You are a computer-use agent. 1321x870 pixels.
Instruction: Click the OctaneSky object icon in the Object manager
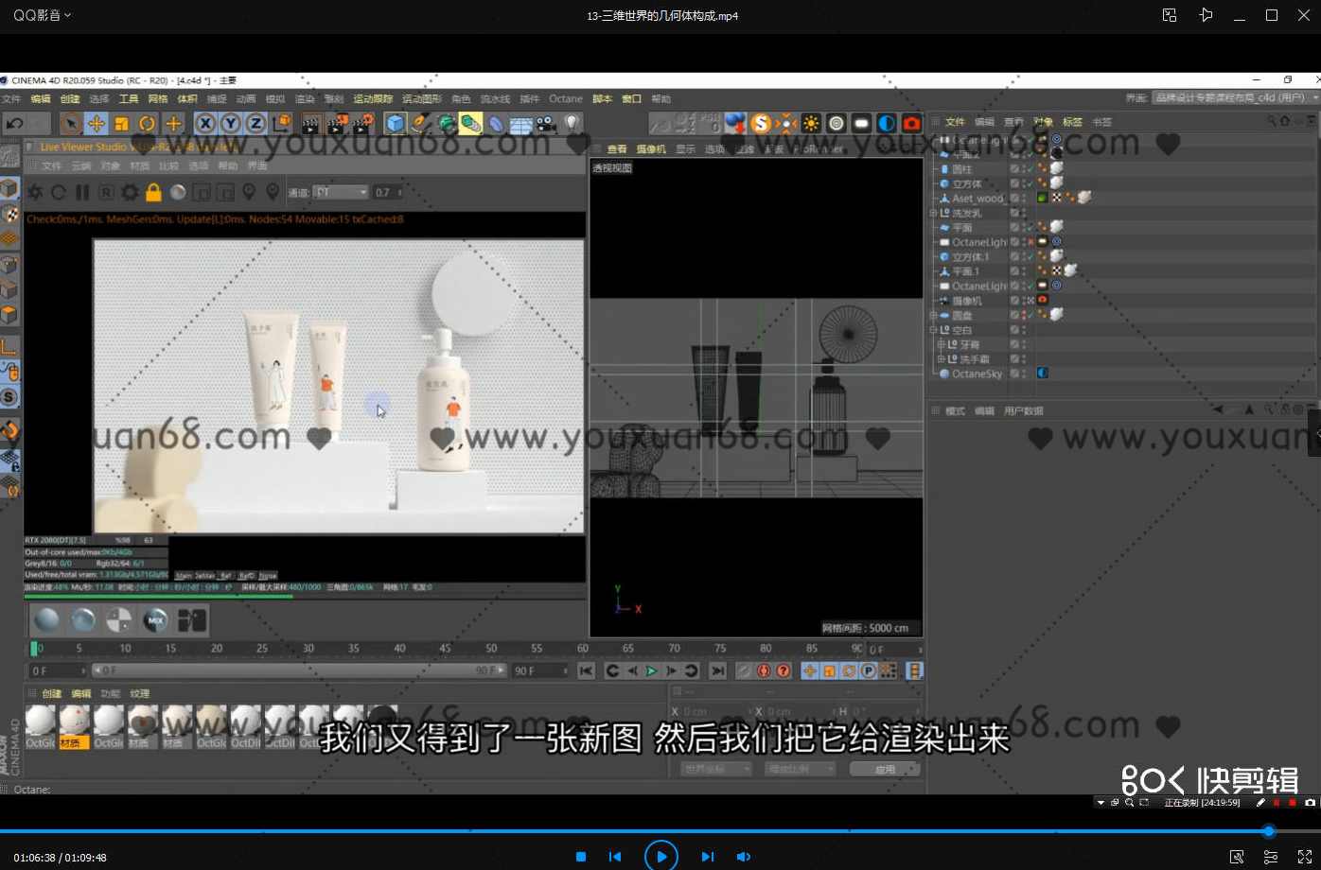[944, 373]
